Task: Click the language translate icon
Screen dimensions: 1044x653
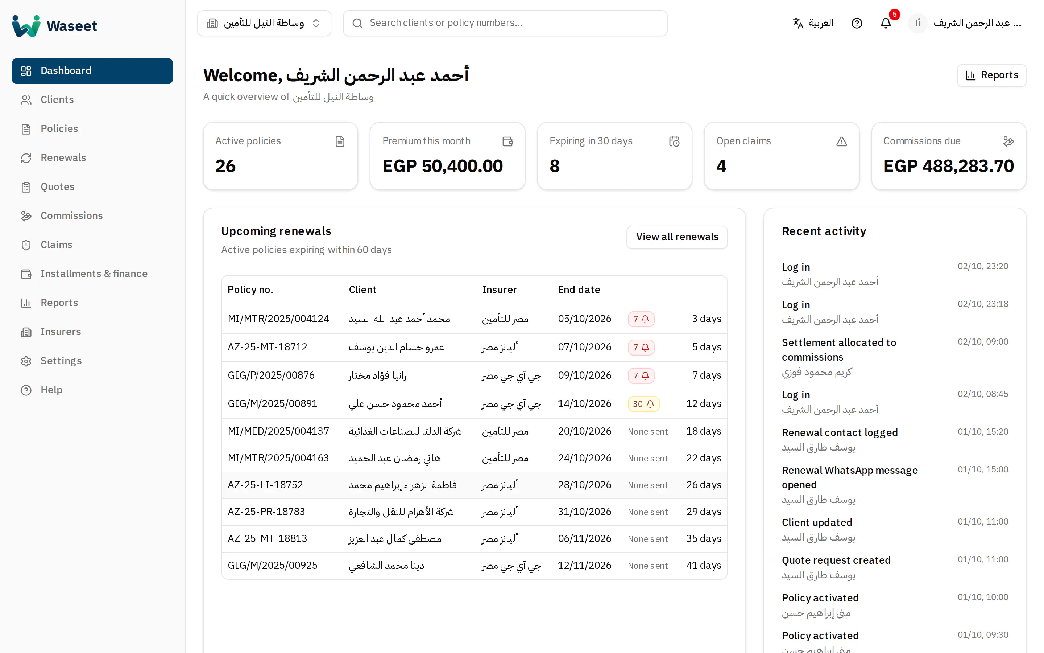Action: coord(798,23)
